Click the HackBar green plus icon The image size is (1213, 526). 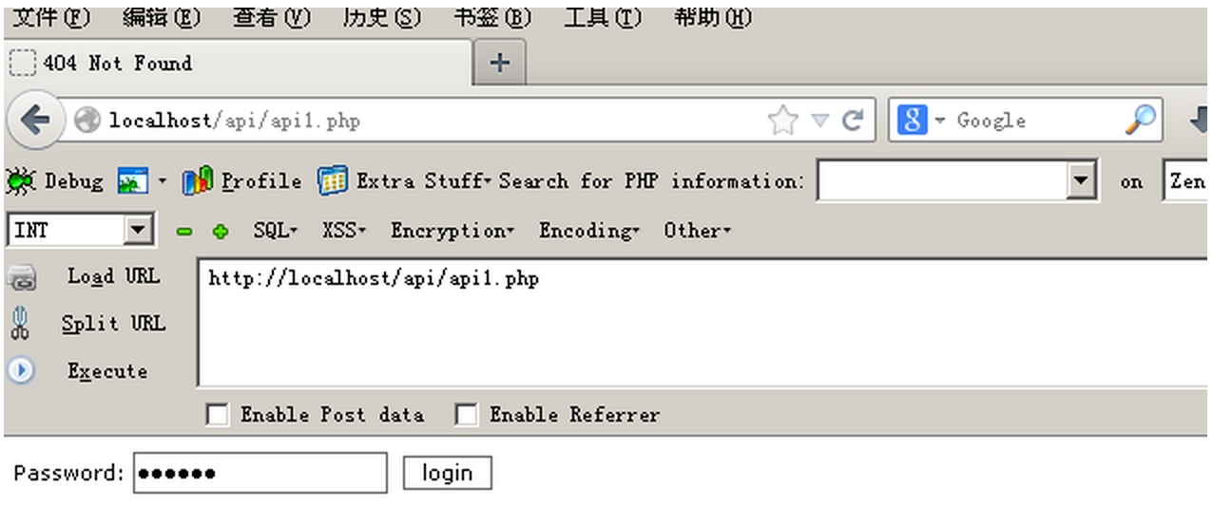(221, 232)
